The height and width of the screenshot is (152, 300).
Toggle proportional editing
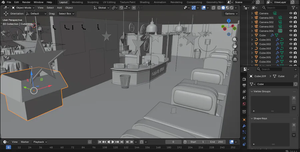point(134,8)
